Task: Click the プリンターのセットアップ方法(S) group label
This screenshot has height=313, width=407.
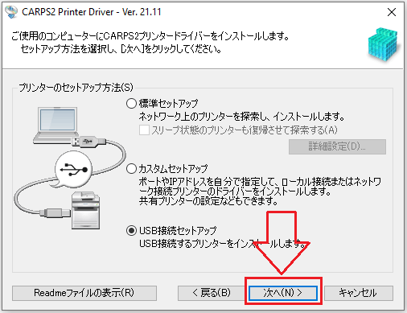Action: pos(76,88)
